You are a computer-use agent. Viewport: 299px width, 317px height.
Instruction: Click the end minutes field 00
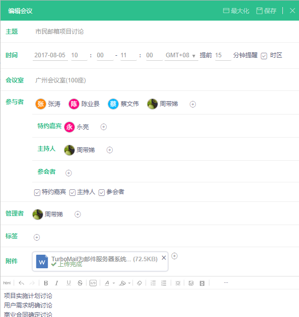pos(155,55)
